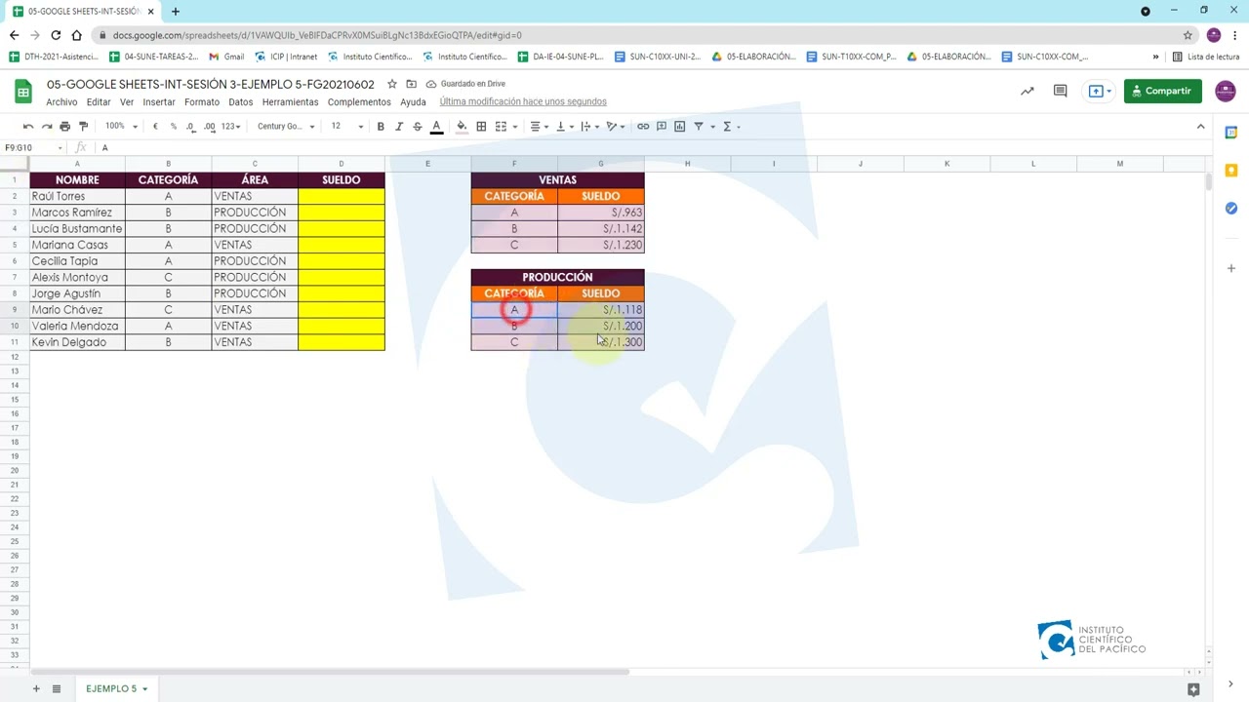
Task: Open the Herramientas menu
Action: [290, 102]
